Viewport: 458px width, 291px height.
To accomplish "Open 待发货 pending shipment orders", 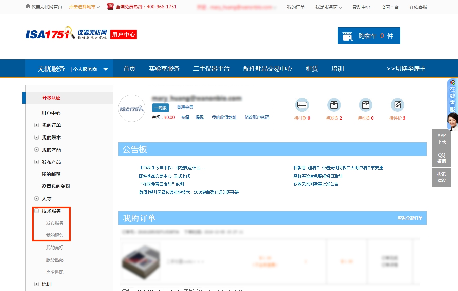I will [x=334, y=105].
